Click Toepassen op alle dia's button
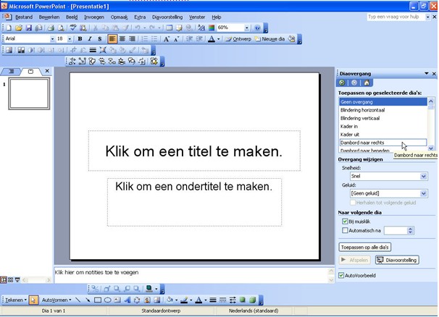This screenshot has height=317, width=439. 364,248
